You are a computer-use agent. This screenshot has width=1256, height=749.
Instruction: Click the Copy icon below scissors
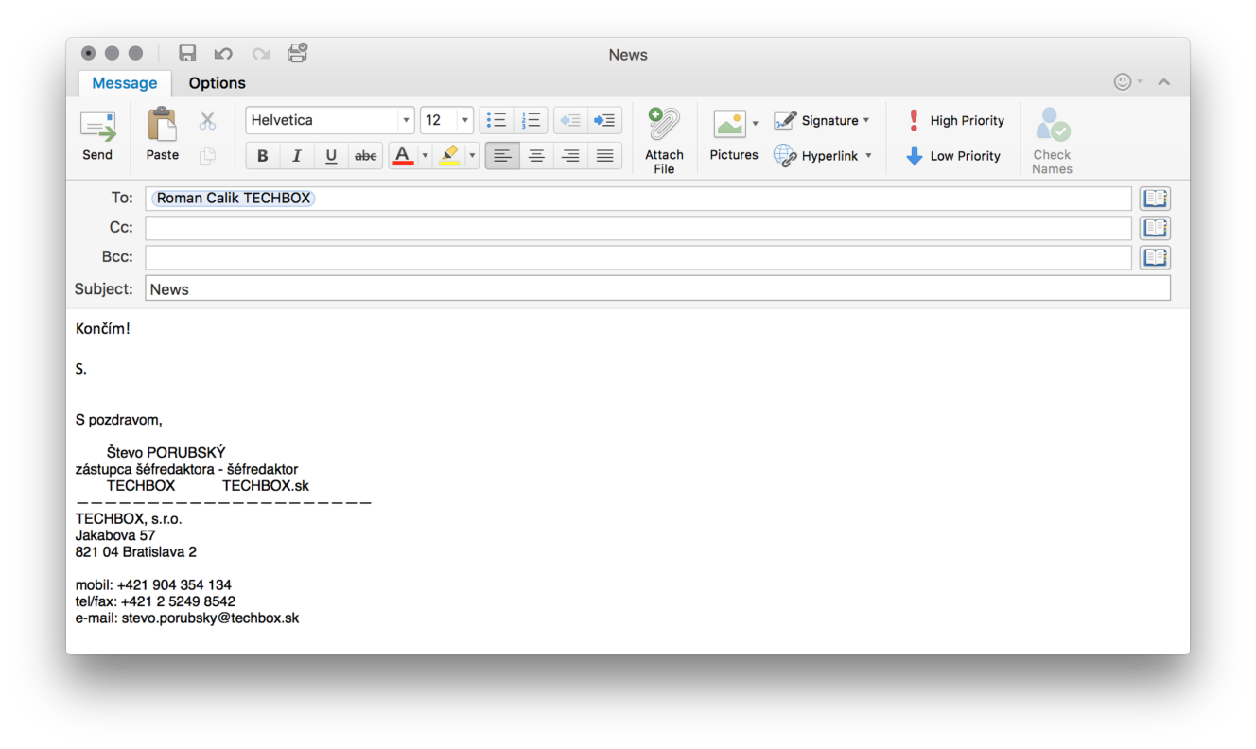coord(207,155)
